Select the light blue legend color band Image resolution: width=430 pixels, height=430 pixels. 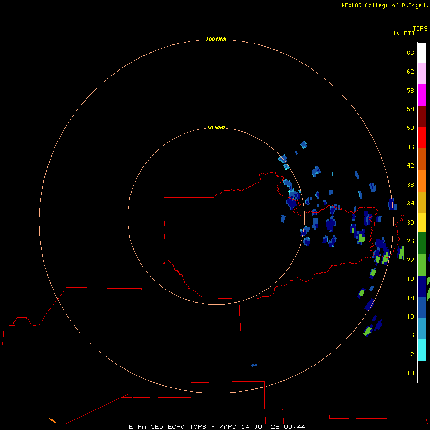click(422, 328)
